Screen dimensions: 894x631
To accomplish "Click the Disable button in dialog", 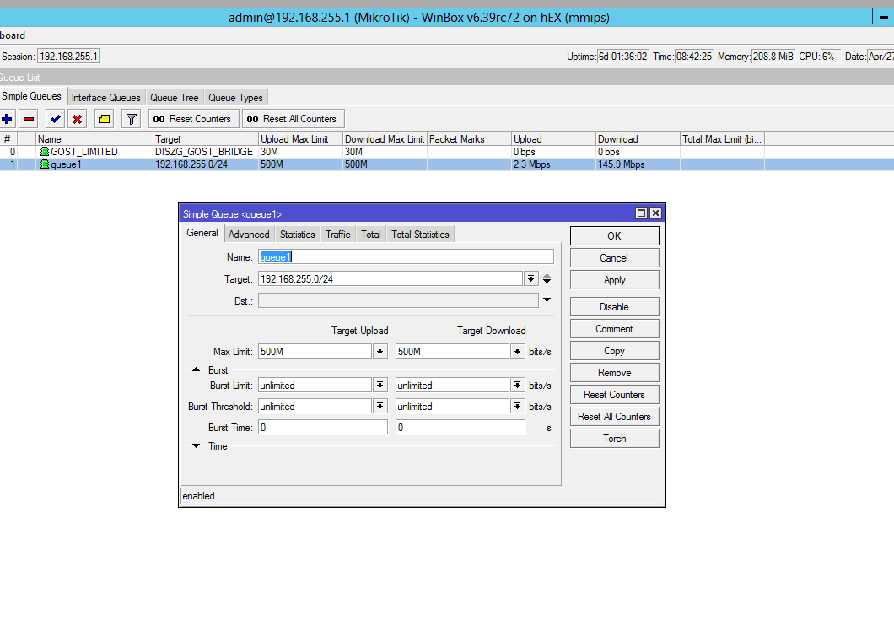I will tap(614, 306).
